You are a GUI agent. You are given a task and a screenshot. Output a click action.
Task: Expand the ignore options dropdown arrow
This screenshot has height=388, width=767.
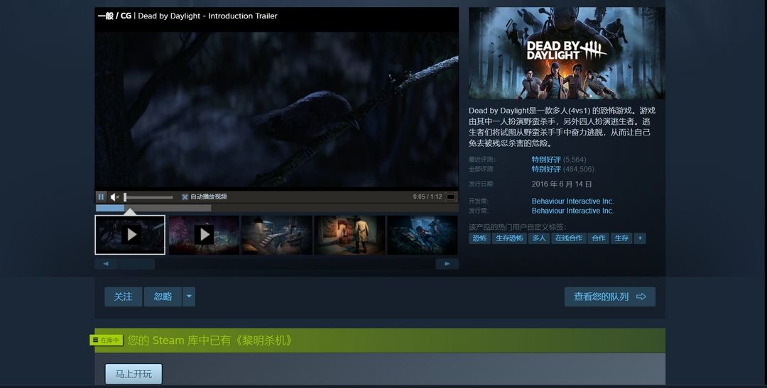point(189,296)
